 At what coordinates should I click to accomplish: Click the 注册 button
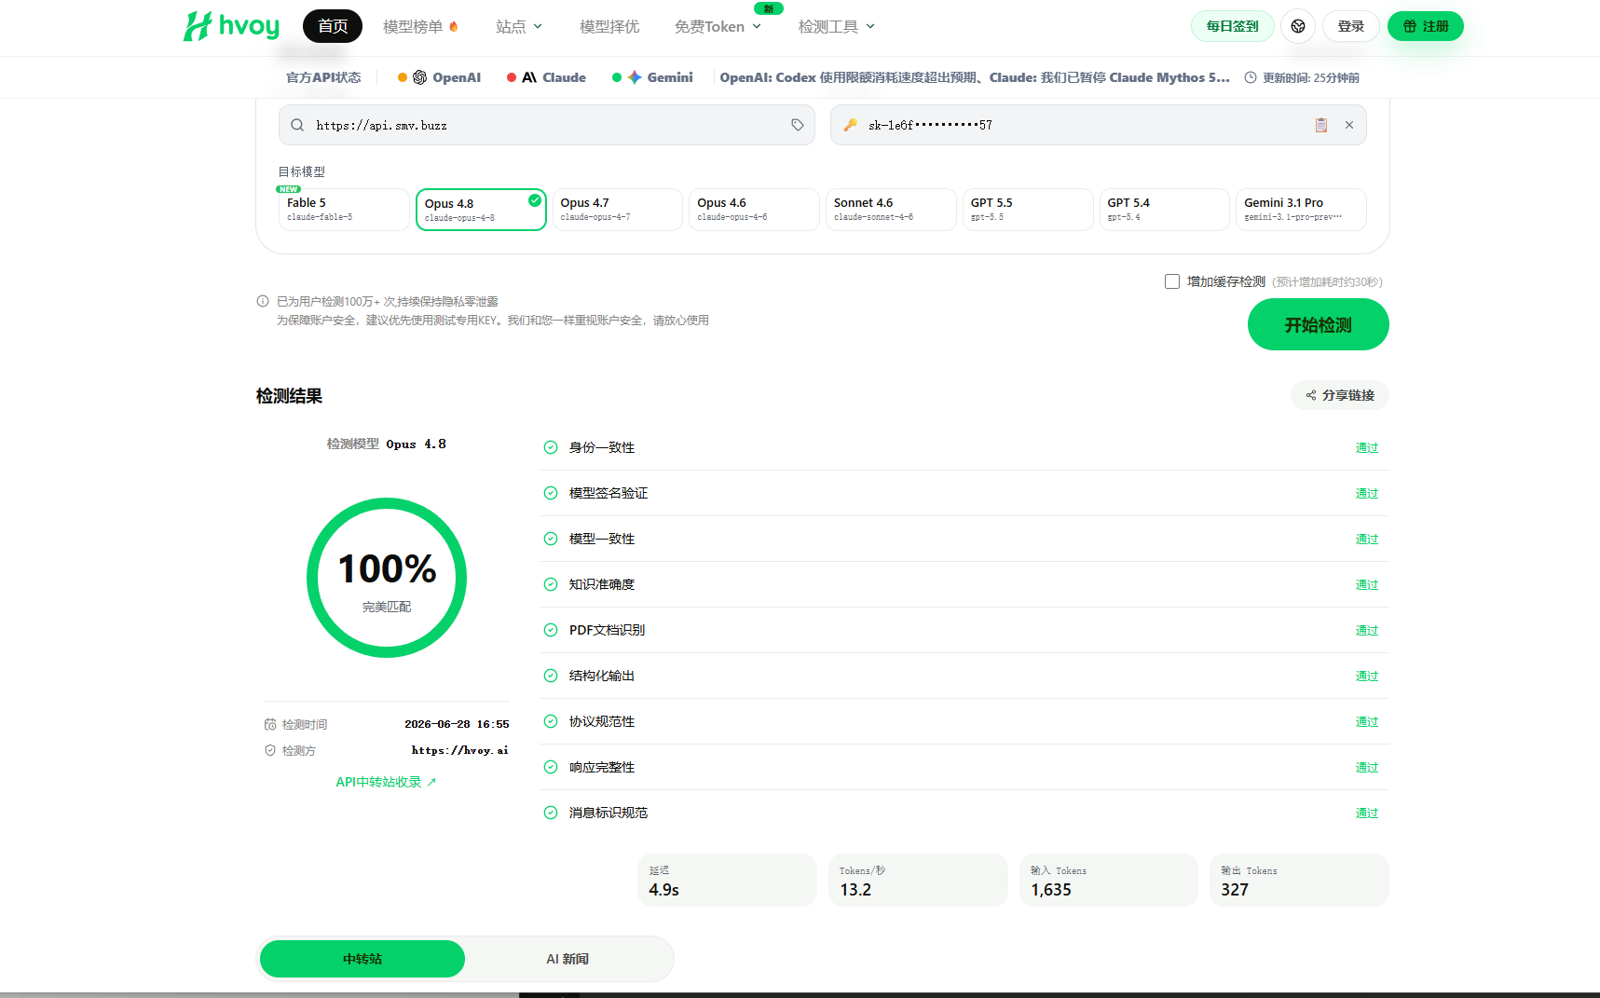tap(1426, 26)
